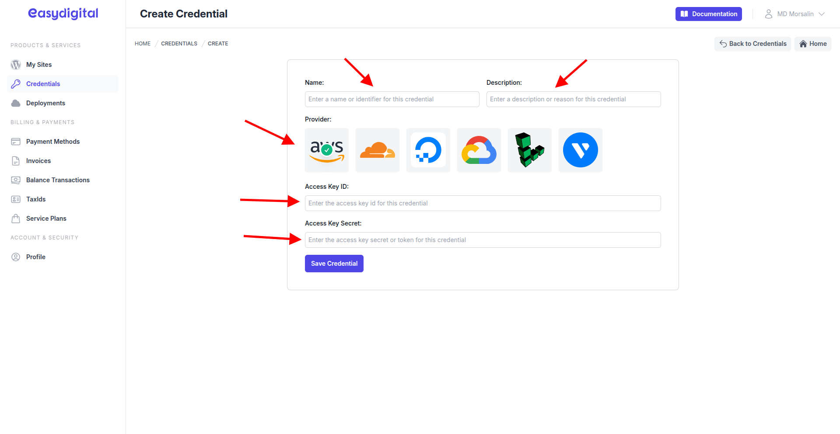This screenshot has height=434, width=840.
Task: Open the CREDENTIALS breadcrumb link
Action: pos(179,43)
